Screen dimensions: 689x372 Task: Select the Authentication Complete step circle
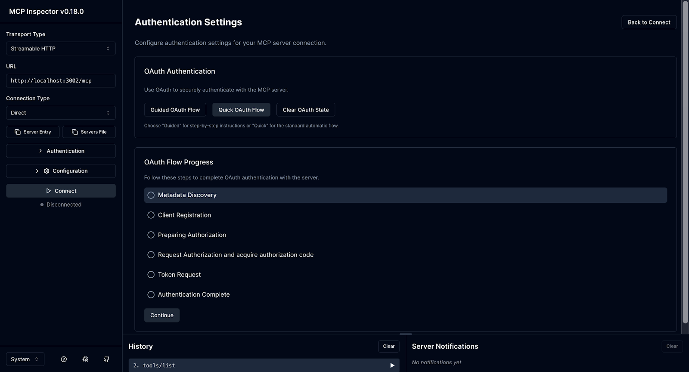(x=151, y=294)
